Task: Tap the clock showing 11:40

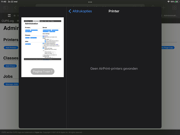Action: pyautogui.click(x=4, y=2)
